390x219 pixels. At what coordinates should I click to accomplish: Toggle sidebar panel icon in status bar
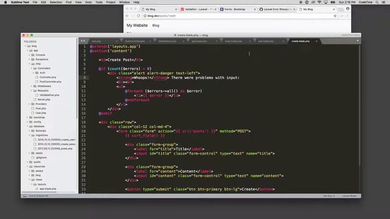pyautogui.click(x=24, y=196)
